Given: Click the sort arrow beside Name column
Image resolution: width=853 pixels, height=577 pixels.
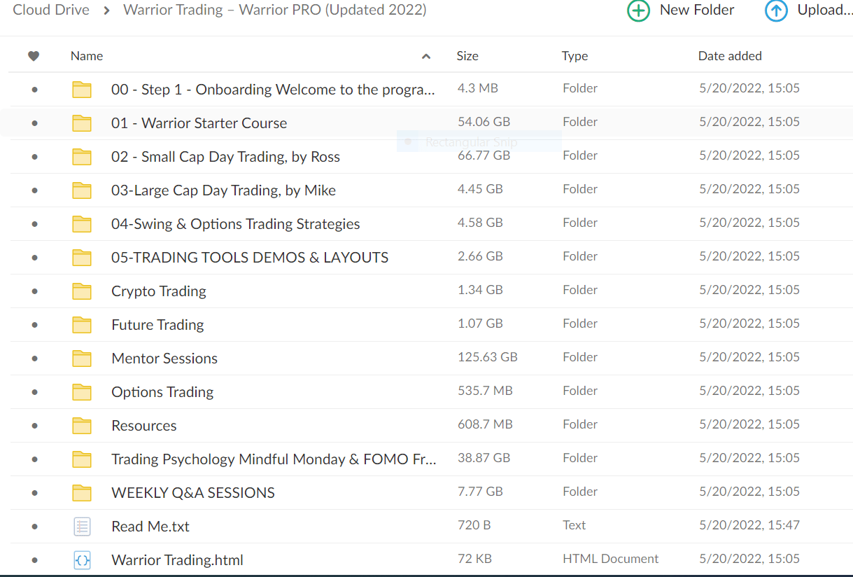Looking at the screenshot, I should click(x=425, y=55).
